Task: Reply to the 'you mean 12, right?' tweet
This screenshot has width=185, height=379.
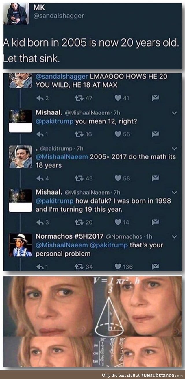Action: (40, 134)
